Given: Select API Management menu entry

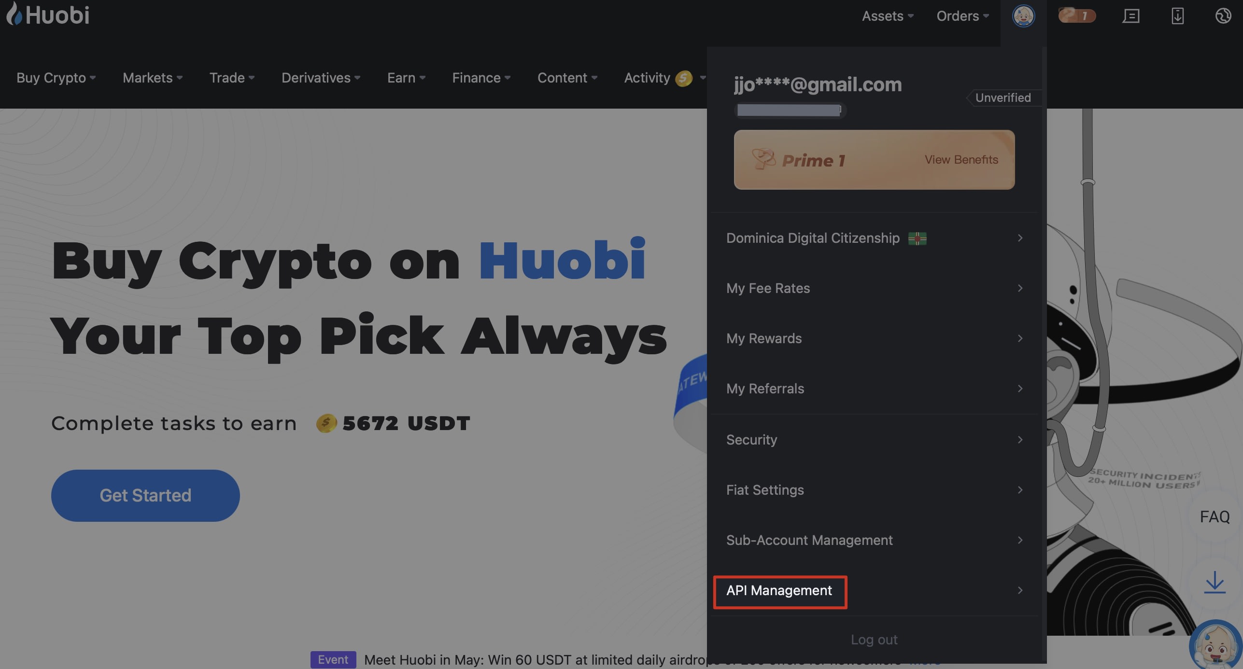Looking at the screenshot, I should [874, 590].
